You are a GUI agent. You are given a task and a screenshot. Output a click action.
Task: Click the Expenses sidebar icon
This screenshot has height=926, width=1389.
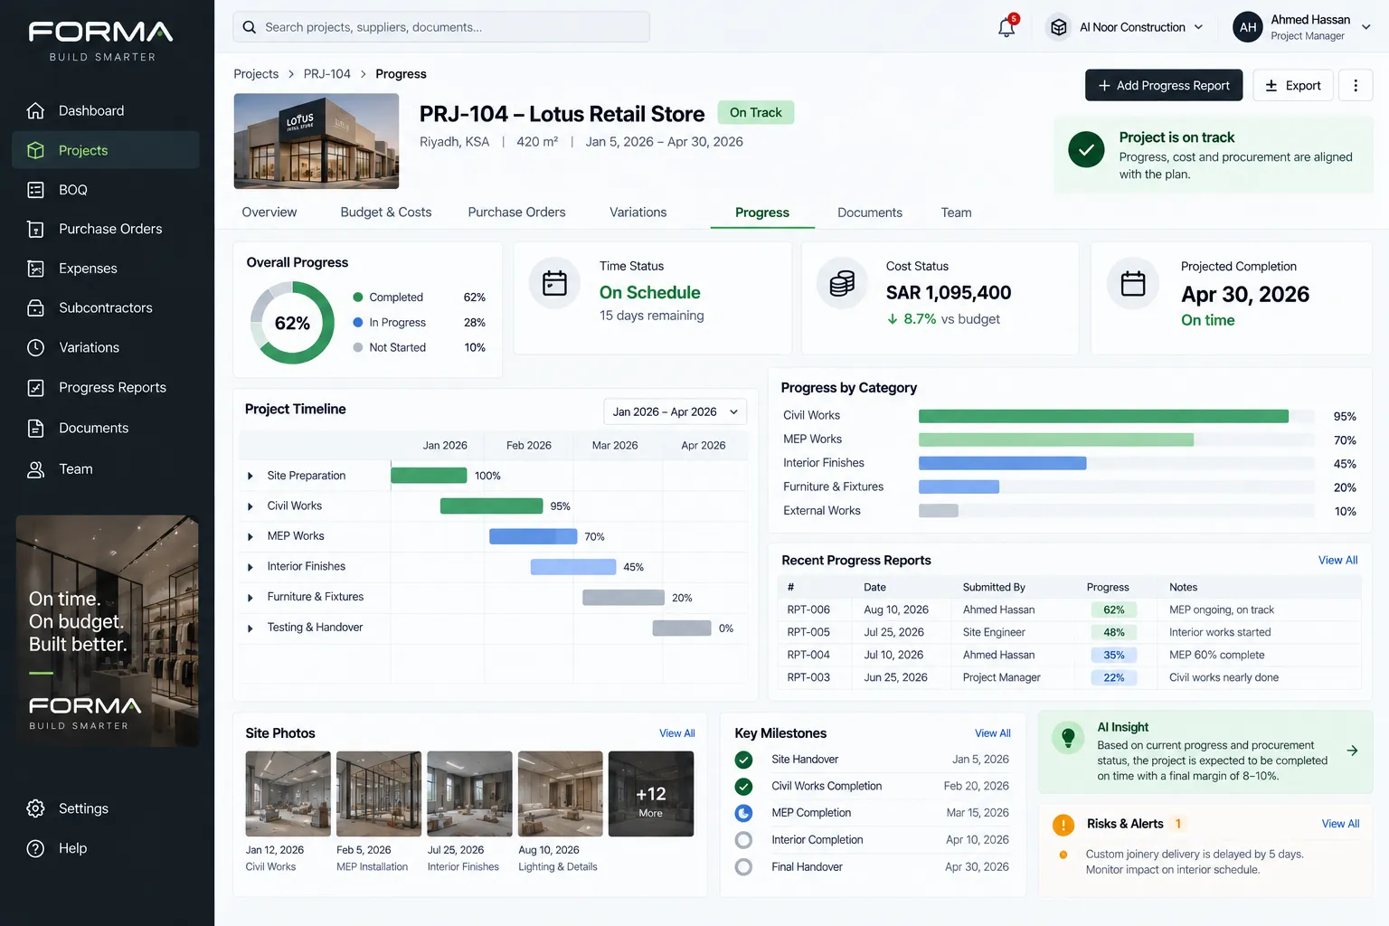point(35,269)
